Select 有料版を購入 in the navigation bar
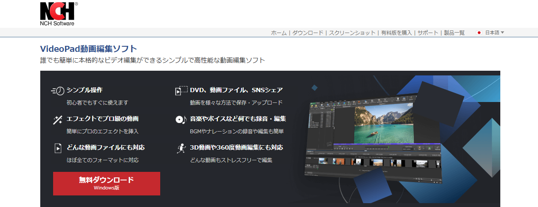 pos(396,33)
